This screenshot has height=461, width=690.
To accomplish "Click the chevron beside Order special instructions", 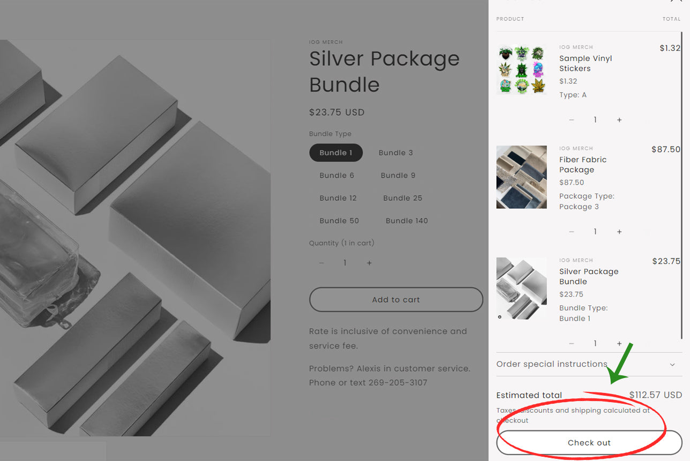I will (x=673, y=365).
